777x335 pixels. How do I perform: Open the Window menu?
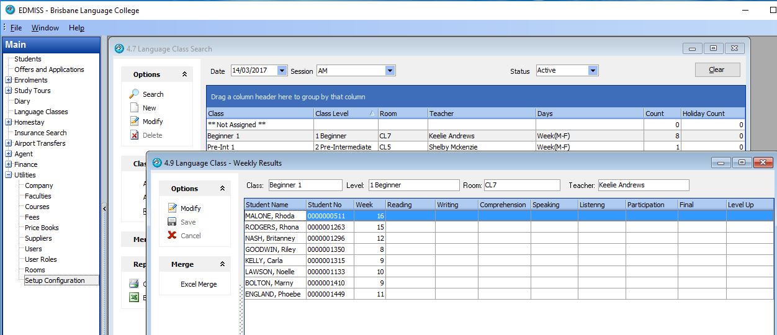pos(45,28)
